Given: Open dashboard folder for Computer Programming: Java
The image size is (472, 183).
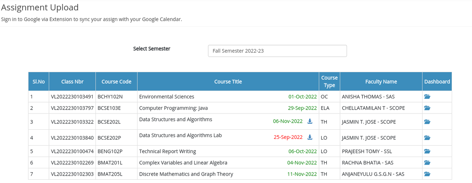Looking at the screenshot, I should tap(427, 108).
